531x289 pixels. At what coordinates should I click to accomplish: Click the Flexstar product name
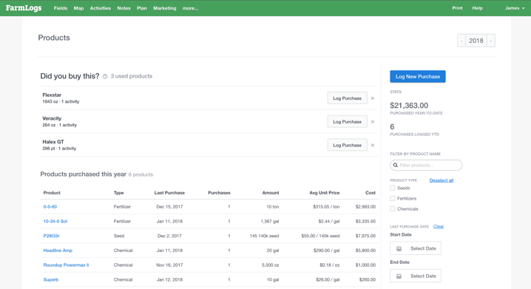[52, 95]
